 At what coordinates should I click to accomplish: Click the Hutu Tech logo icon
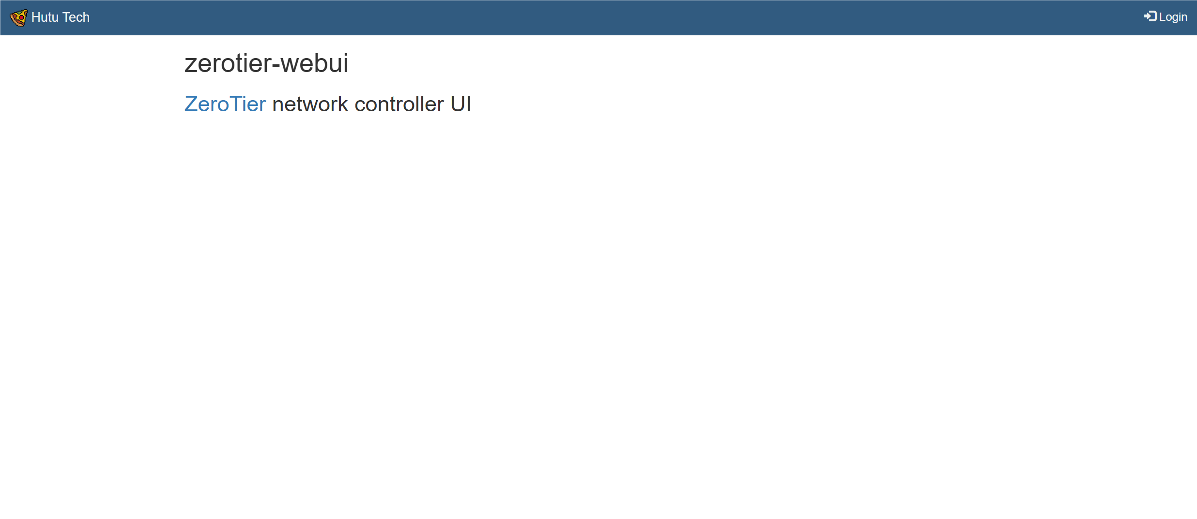click(18, 18)
